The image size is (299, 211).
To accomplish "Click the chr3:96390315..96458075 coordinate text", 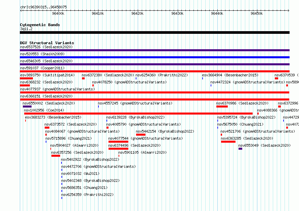I will point(43,7).
